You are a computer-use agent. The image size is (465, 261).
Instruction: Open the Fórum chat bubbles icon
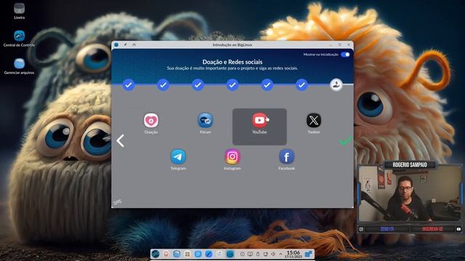(x=205, y=120)
